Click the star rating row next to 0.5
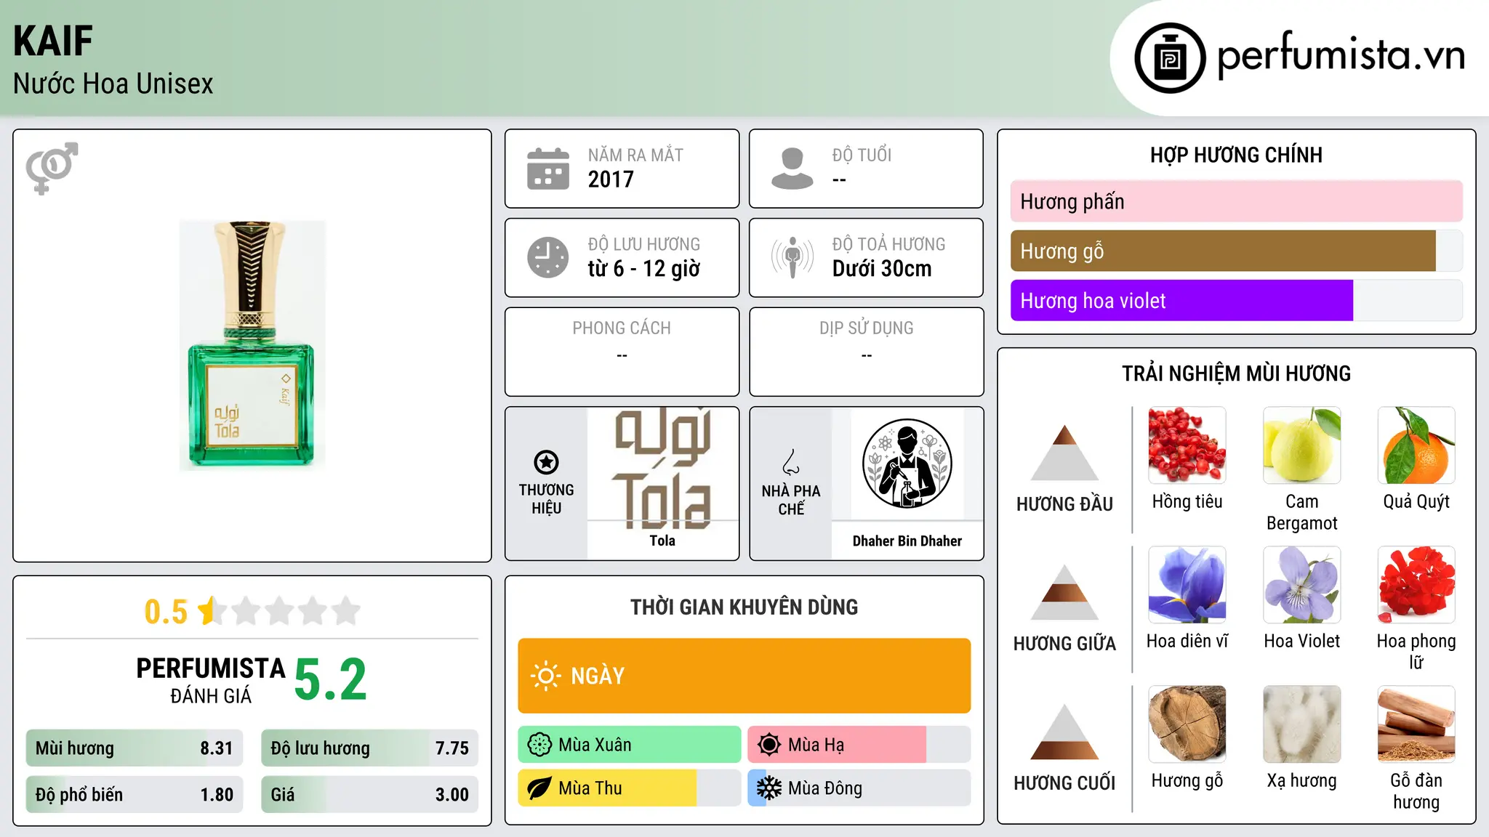This screenshot has width=1489, height=837. click(x=279, y=611)
